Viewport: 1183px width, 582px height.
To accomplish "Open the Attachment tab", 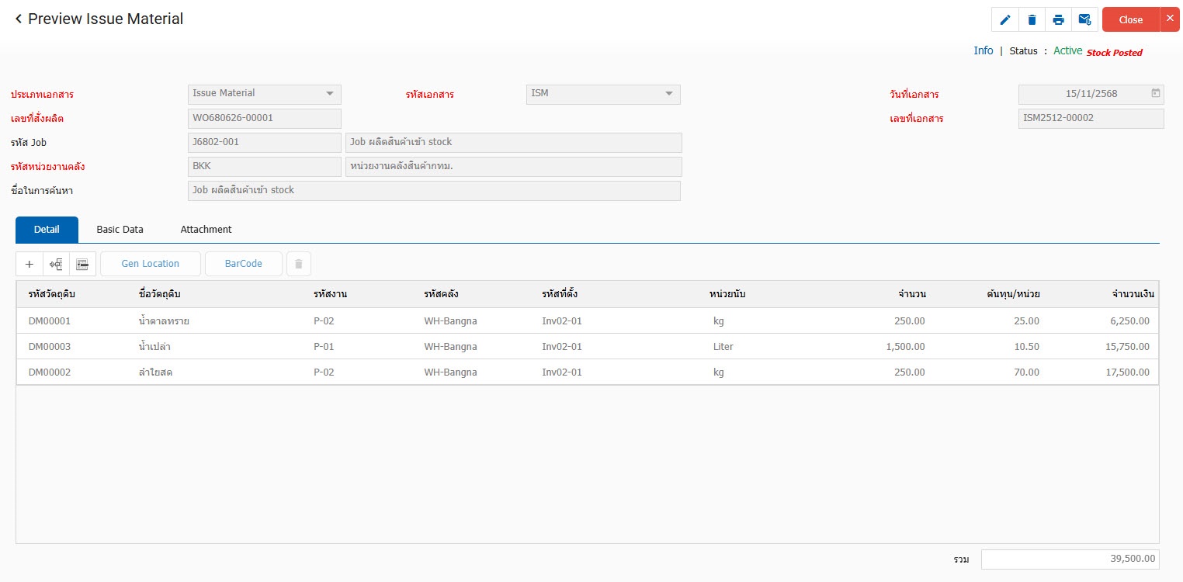I will (206, 230).
